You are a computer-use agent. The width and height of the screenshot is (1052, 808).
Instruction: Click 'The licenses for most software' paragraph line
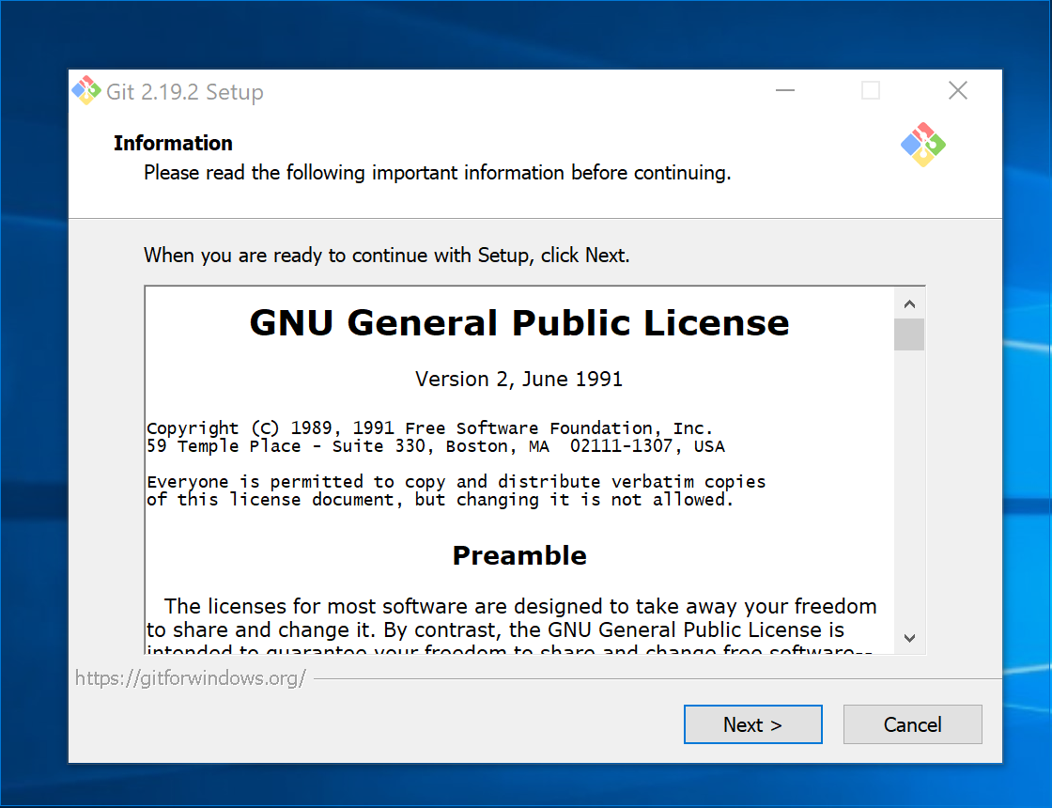point(520,607)
